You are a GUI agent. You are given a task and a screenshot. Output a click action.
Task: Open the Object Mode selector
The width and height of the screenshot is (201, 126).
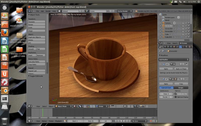(63, 106)
